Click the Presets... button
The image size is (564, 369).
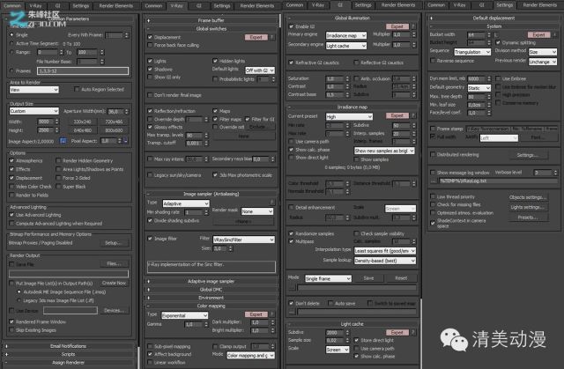(x=528, y=218)
